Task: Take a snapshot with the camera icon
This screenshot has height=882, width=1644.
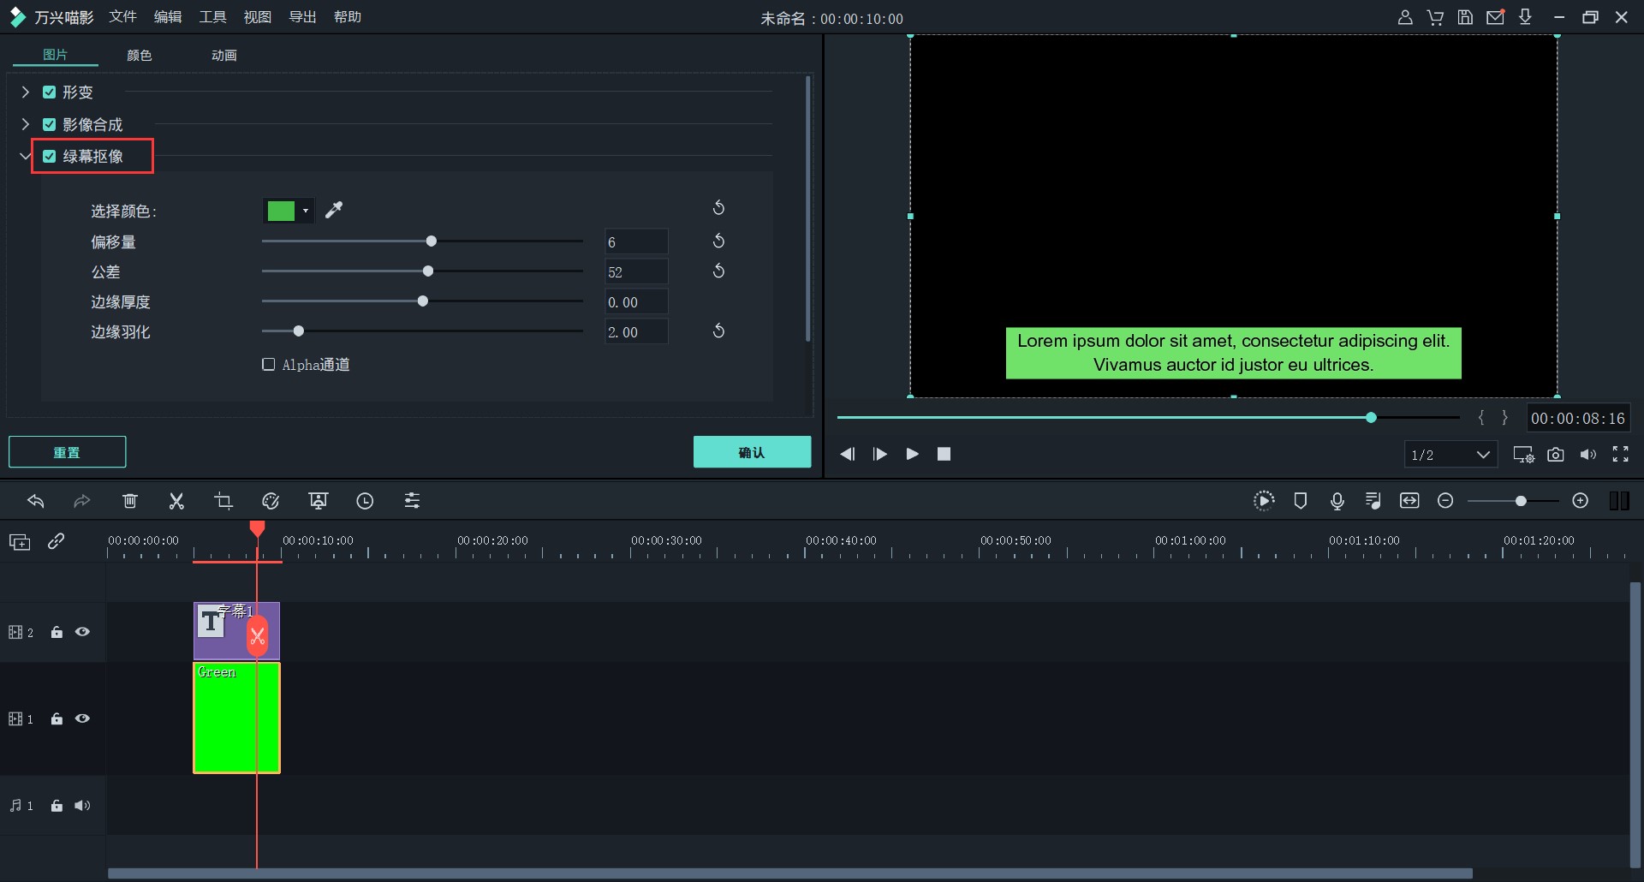Action: pos(1555,455)
